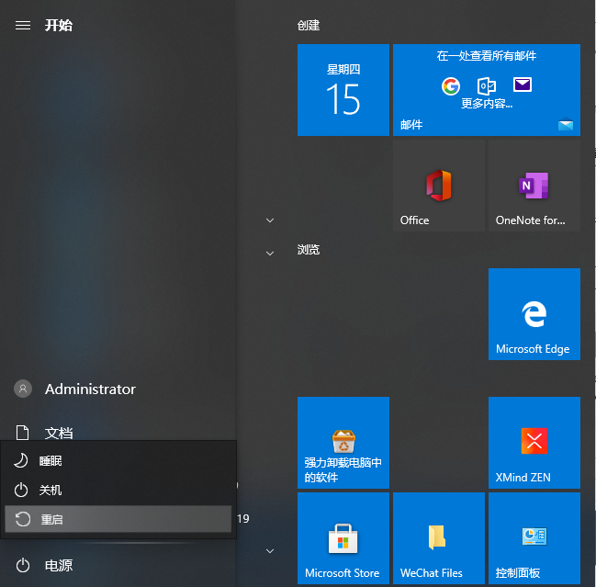Launch the XMind ZEN tile
596x587 pixels.
click(x=534, y=443)
